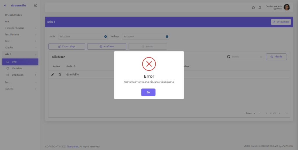Viewport: 298px width, 150px height.
Task: Clear the end date with its x icon
Action: point(167,36)
